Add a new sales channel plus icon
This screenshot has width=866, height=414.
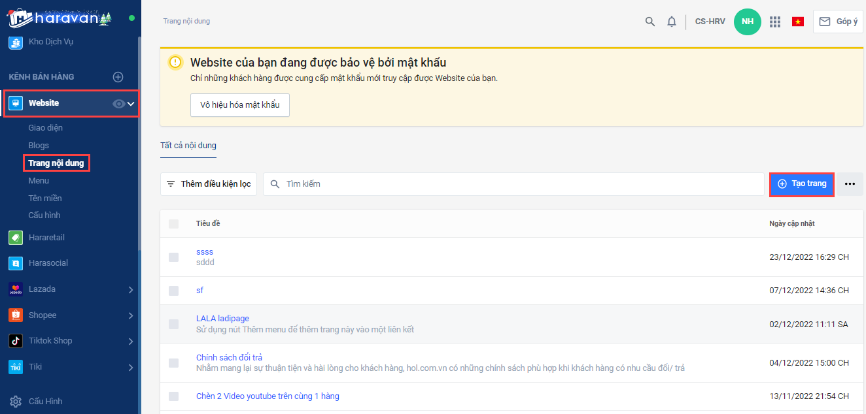pyautogui.click(x=118, y=77)
